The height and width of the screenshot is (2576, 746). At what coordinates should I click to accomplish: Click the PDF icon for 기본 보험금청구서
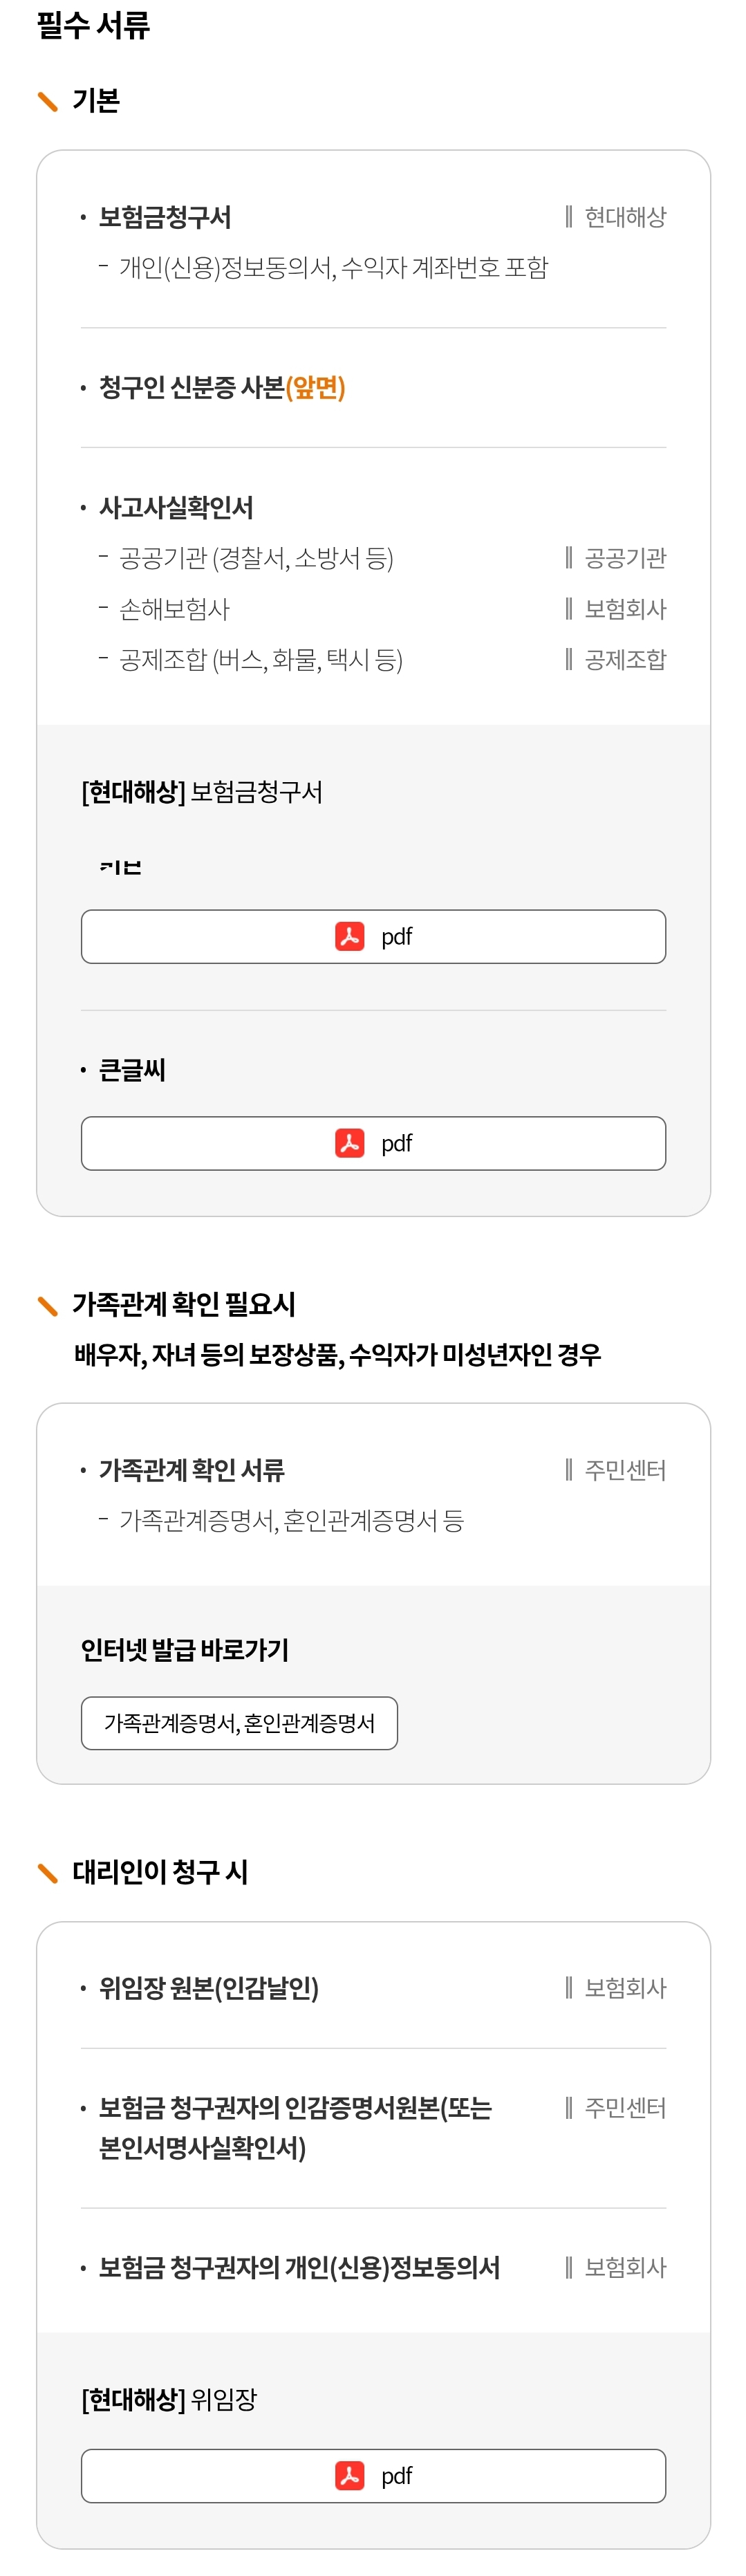coord(350,937)
